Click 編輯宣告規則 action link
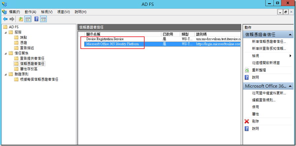 tap(263, 100)
